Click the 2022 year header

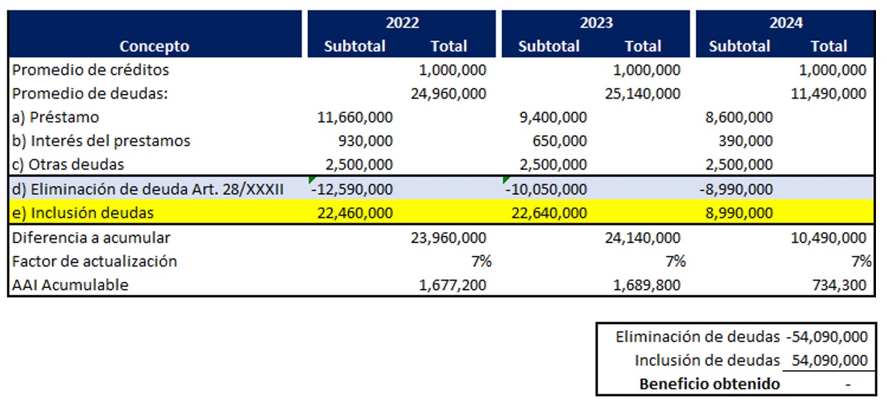click(402, 23)
